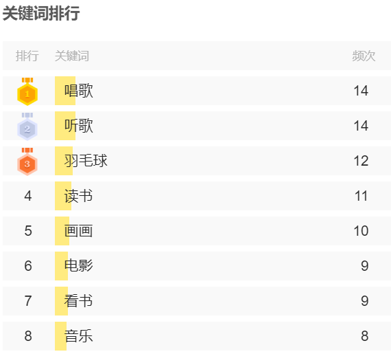Click rank number 4
391x354 pixels.
coord(28,196)
